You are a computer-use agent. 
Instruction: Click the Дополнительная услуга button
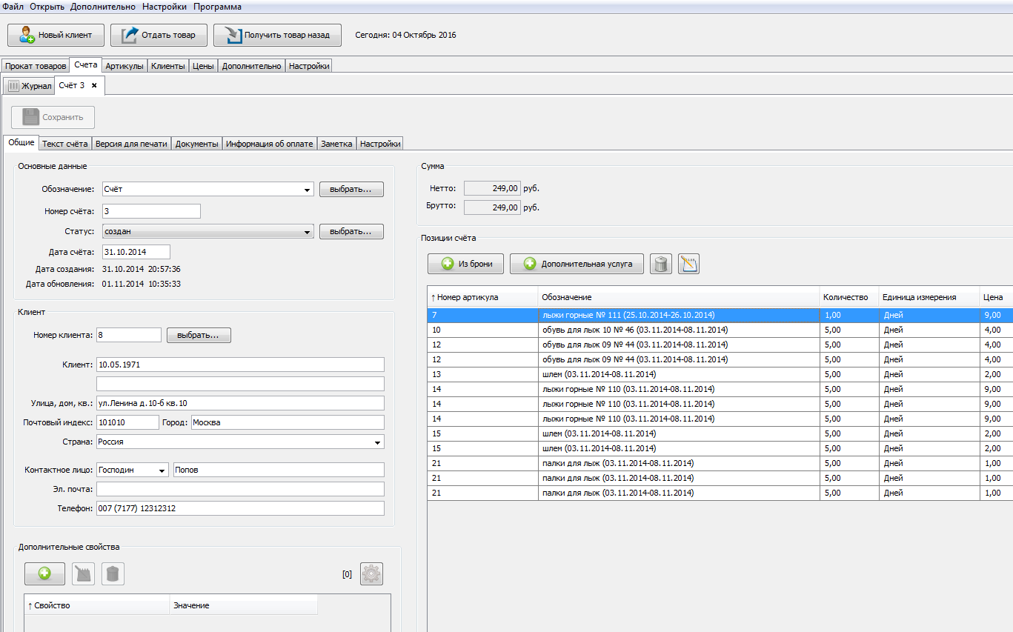pyautogui.click(x=577, y=264)
